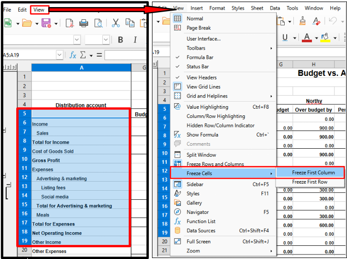Viewport: 347px width, 259px height.
Task: Open the Insert menu
Action: pyautogui.click(x=197, y=8)
